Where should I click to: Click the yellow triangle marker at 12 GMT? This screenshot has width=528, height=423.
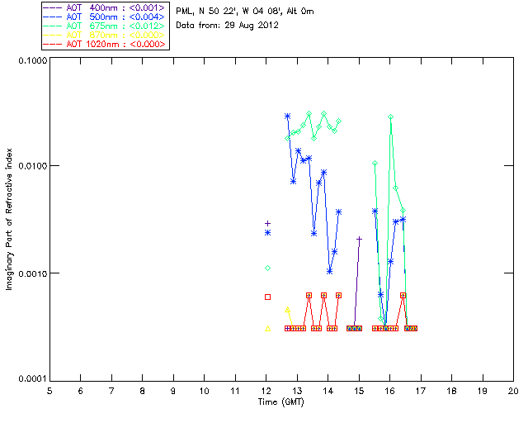tap(267, 328)
